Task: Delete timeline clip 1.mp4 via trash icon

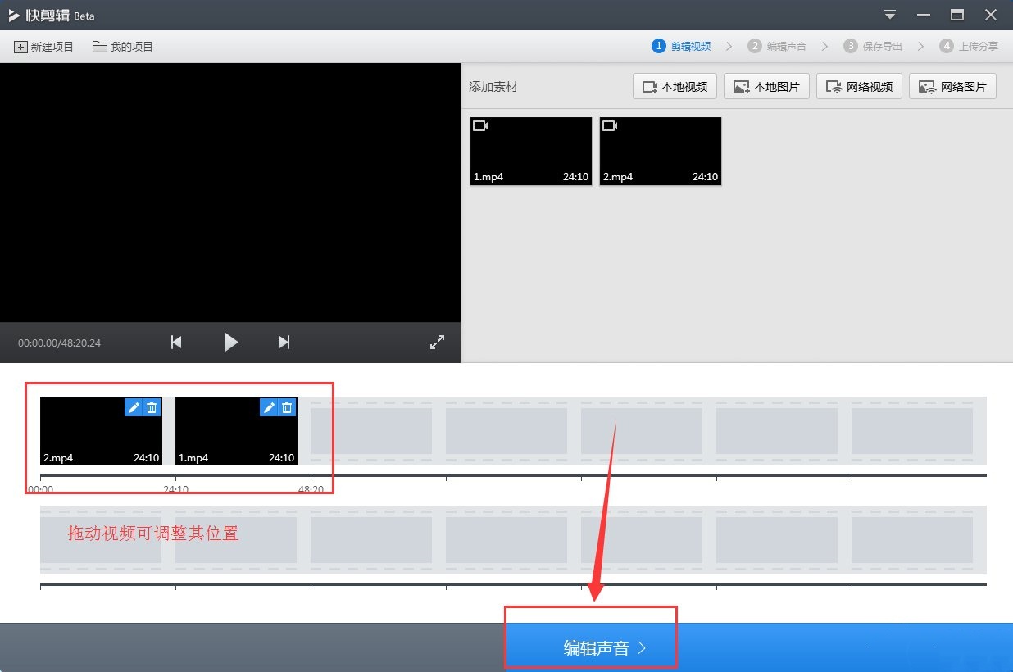Action: tap(287, 407)
